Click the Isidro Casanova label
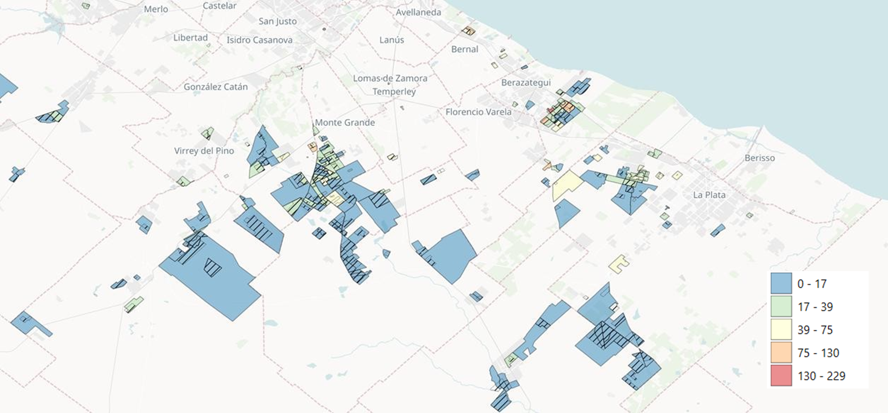The image size is (888, 413). (x=259, y=40)
